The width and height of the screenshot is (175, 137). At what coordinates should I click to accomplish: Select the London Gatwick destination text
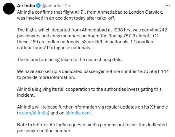[146, 12]
